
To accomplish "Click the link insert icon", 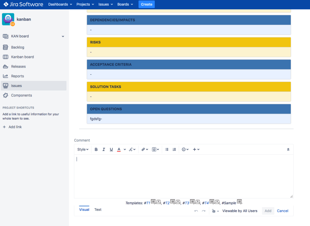I will [x=143, y=149].
